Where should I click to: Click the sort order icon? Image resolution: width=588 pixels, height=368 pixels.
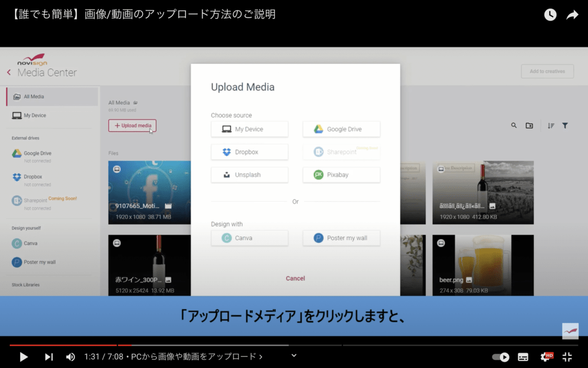[550, 126]
